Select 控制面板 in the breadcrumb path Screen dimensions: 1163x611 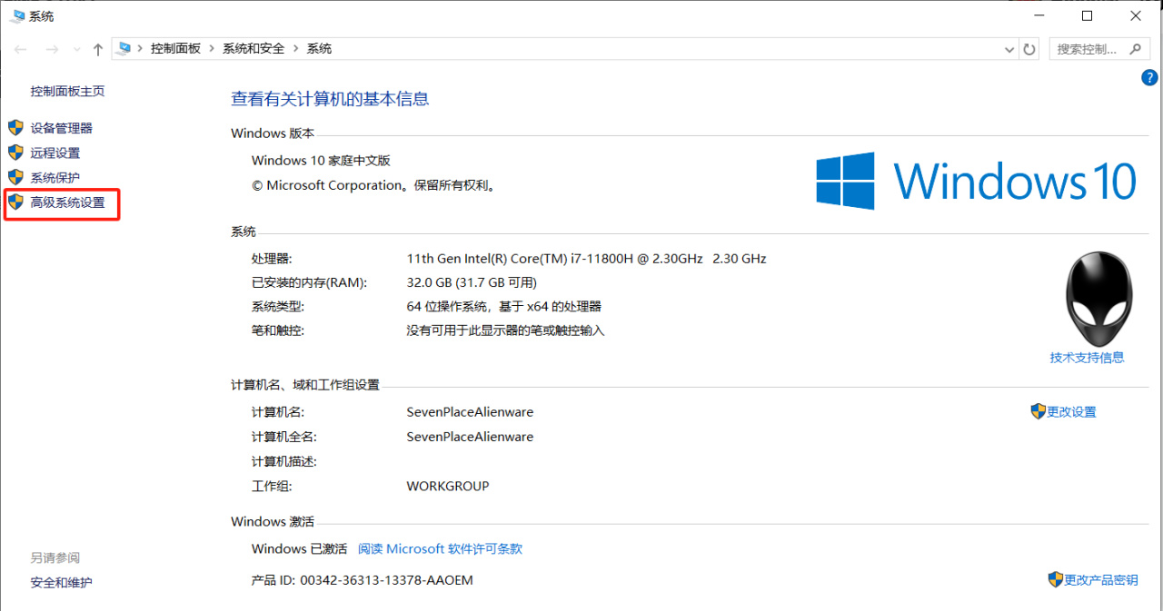(175, 49)
